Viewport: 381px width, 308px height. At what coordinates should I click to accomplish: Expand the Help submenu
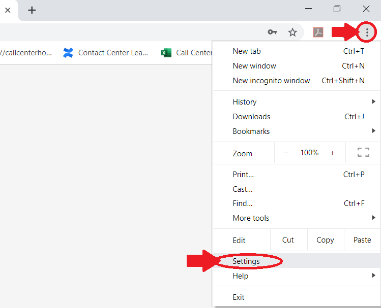[297, 276]
